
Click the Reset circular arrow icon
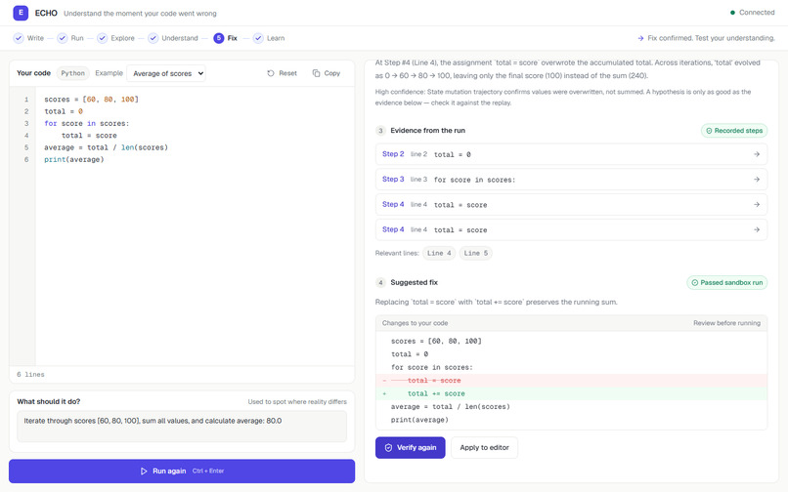tap(271, 73)
